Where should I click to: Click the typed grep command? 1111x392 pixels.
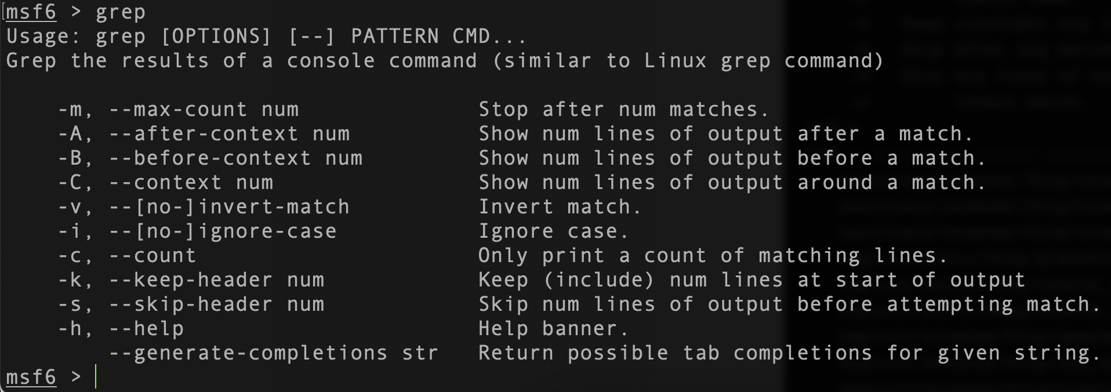pyautogui.click(x=121, y=13)
